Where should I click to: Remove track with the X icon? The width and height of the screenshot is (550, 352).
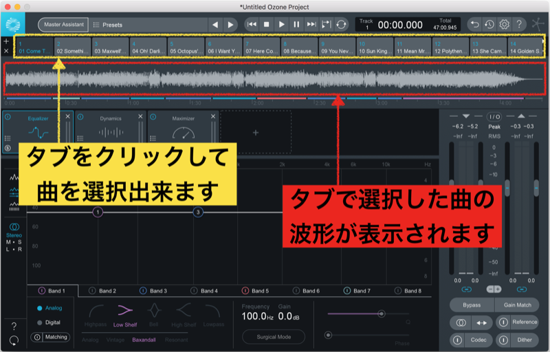coord(6,51)
